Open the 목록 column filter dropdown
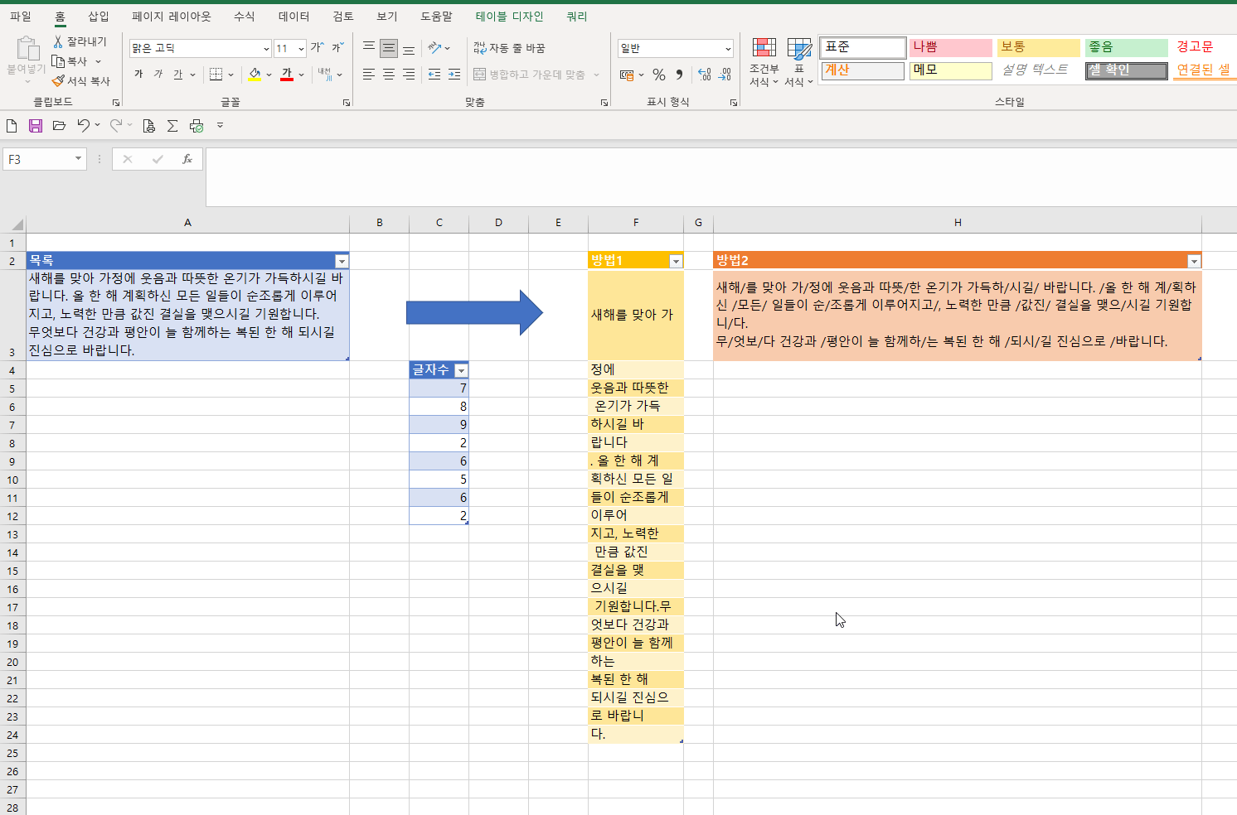Image resolution: width=1237 pixels, height=815 pixels. (341, 261)
